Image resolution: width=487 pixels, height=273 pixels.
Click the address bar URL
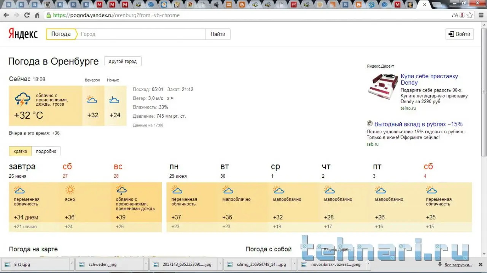click(116, 16)
